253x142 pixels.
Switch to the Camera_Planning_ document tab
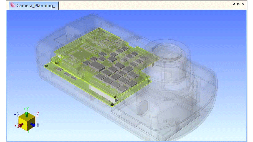(35, 6)
